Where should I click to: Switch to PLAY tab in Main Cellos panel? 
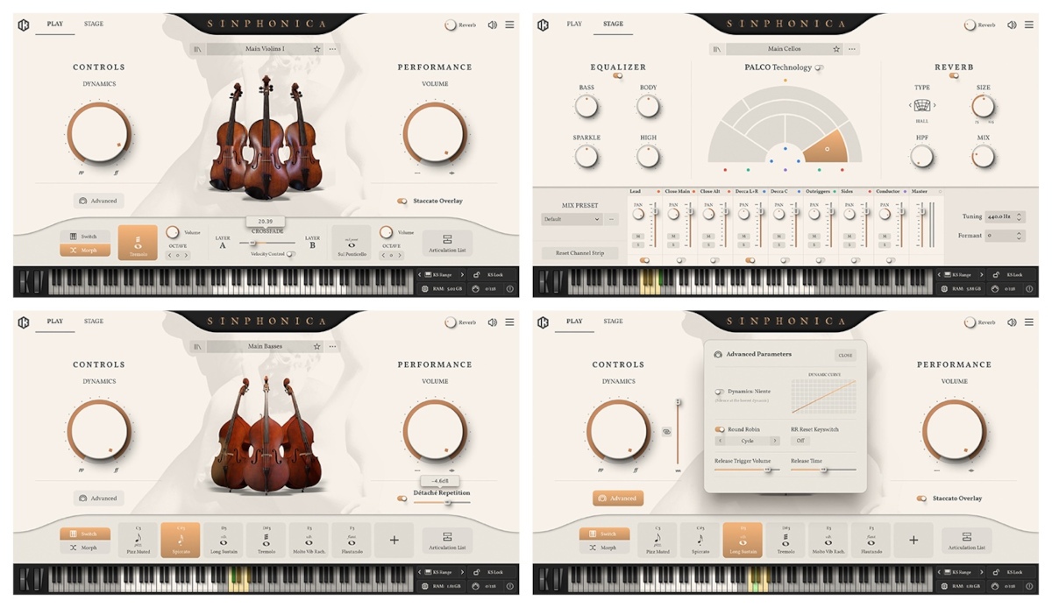tap(574, 24)
